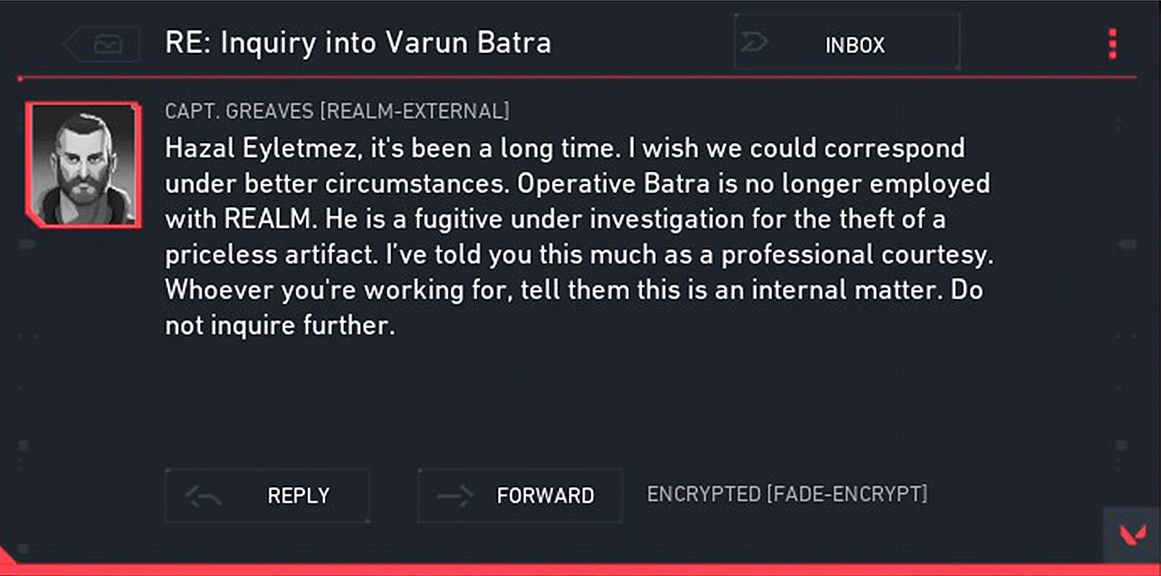
Task: Click "not inquire further" closing line
Action: pos(280,325)
